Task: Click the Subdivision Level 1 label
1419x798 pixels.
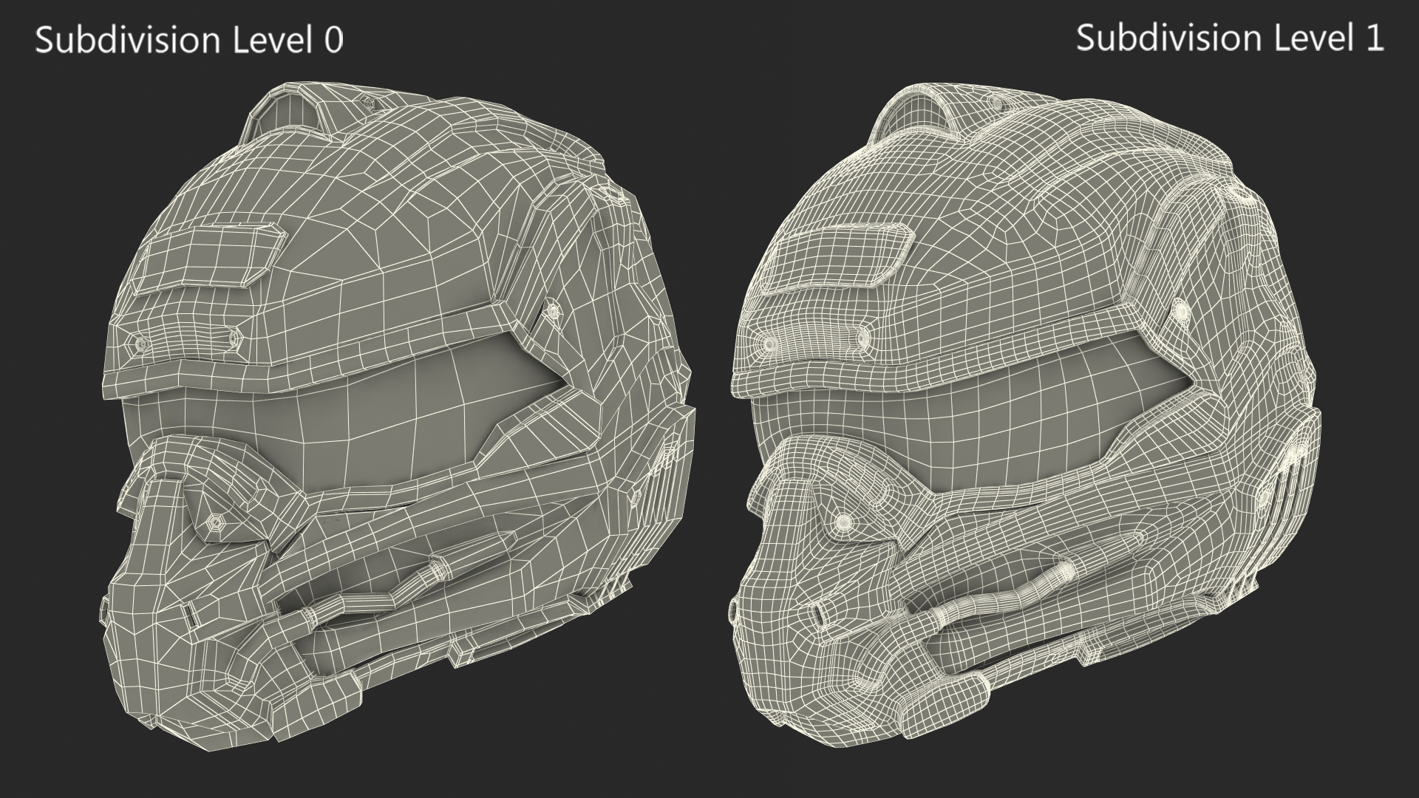Action: (1230, 38)
